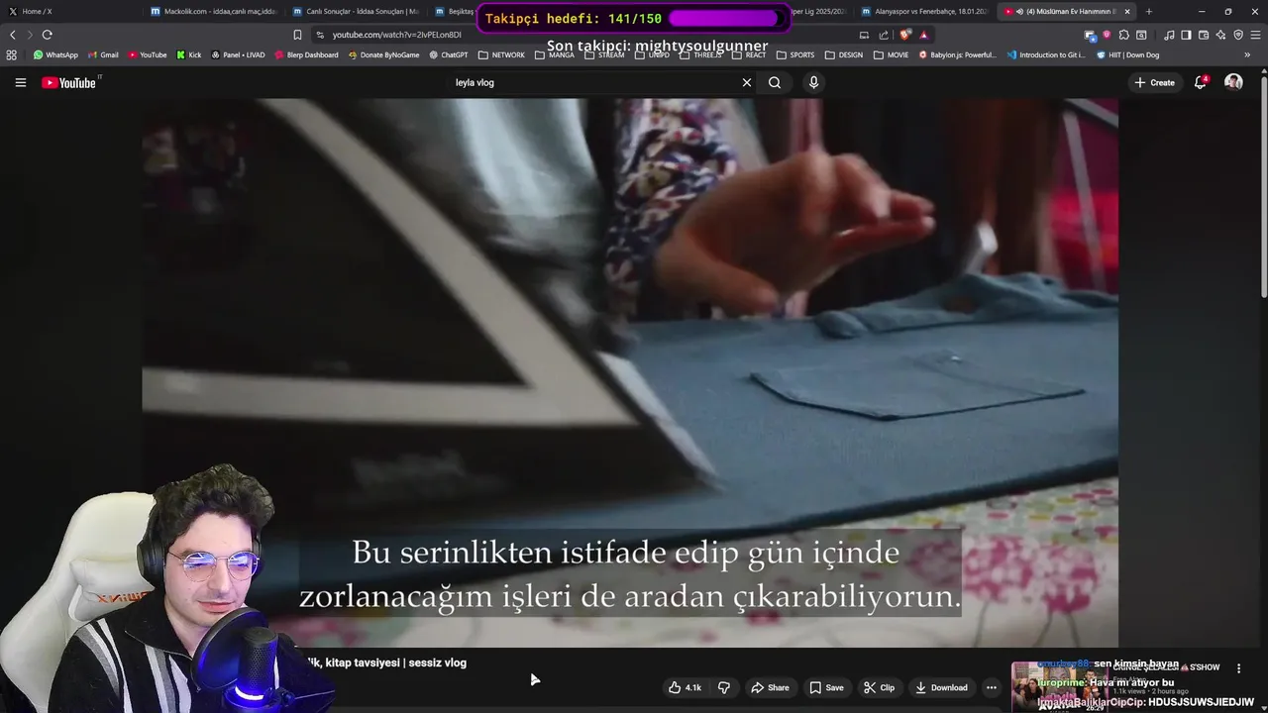Open Brave VPN shield icon
Screen dimensions: 1268x713
[1238, 35]
